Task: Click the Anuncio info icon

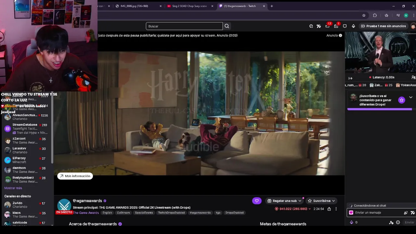Action: coord(340,35)
